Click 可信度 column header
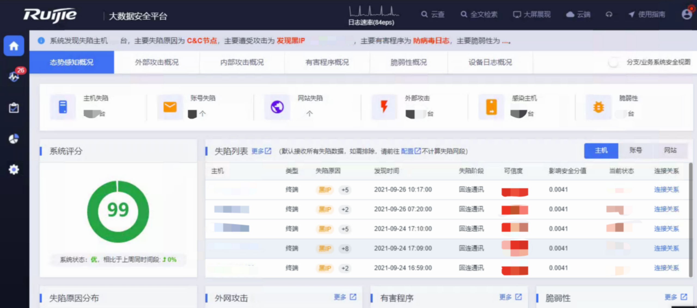This screenshot has height=308, width=697. pos(513,171)
